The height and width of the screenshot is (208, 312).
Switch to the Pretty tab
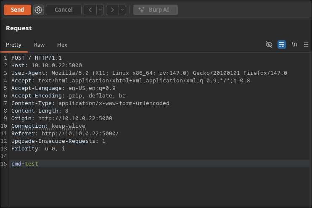point(13,45)
